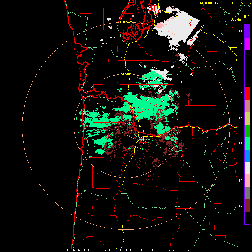Click the "BI" legend label text
Viewport: 252px width, 252px height.
pyautogui.click(x=240, y=206)
